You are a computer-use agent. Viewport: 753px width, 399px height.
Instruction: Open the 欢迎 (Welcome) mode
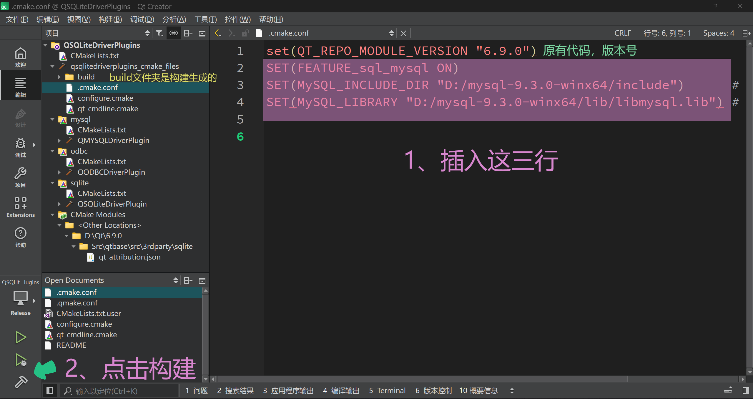pos(21,56)
